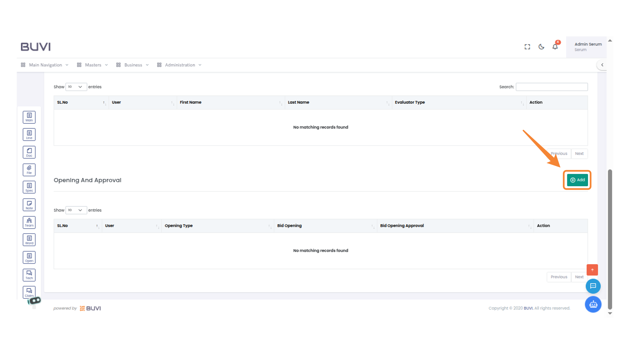Open the chatbot robot icon
The image size is (630, 354).
click(x=593, y=305)
